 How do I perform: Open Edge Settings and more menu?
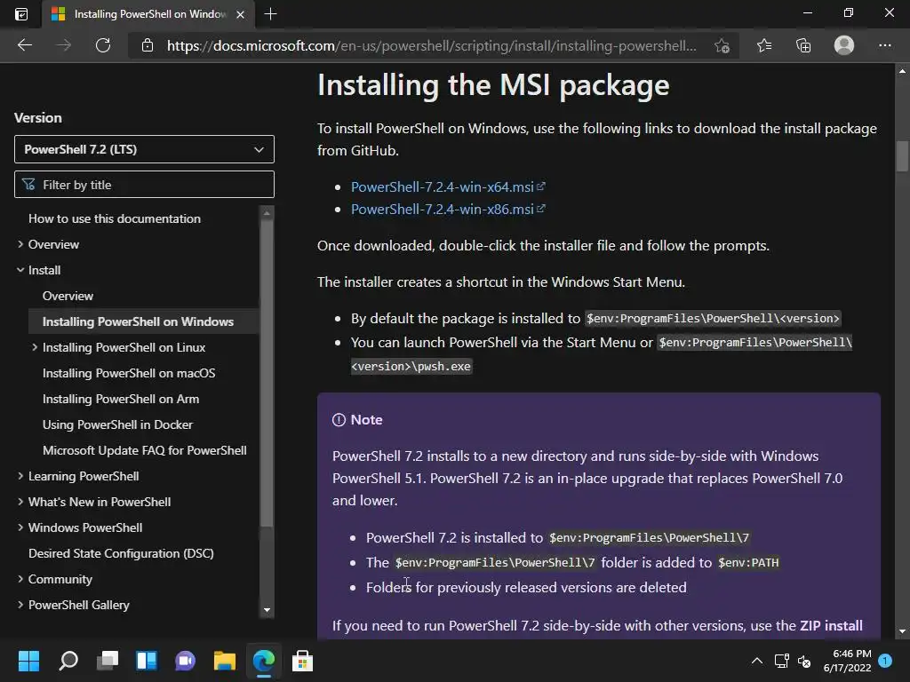(884, 45)
